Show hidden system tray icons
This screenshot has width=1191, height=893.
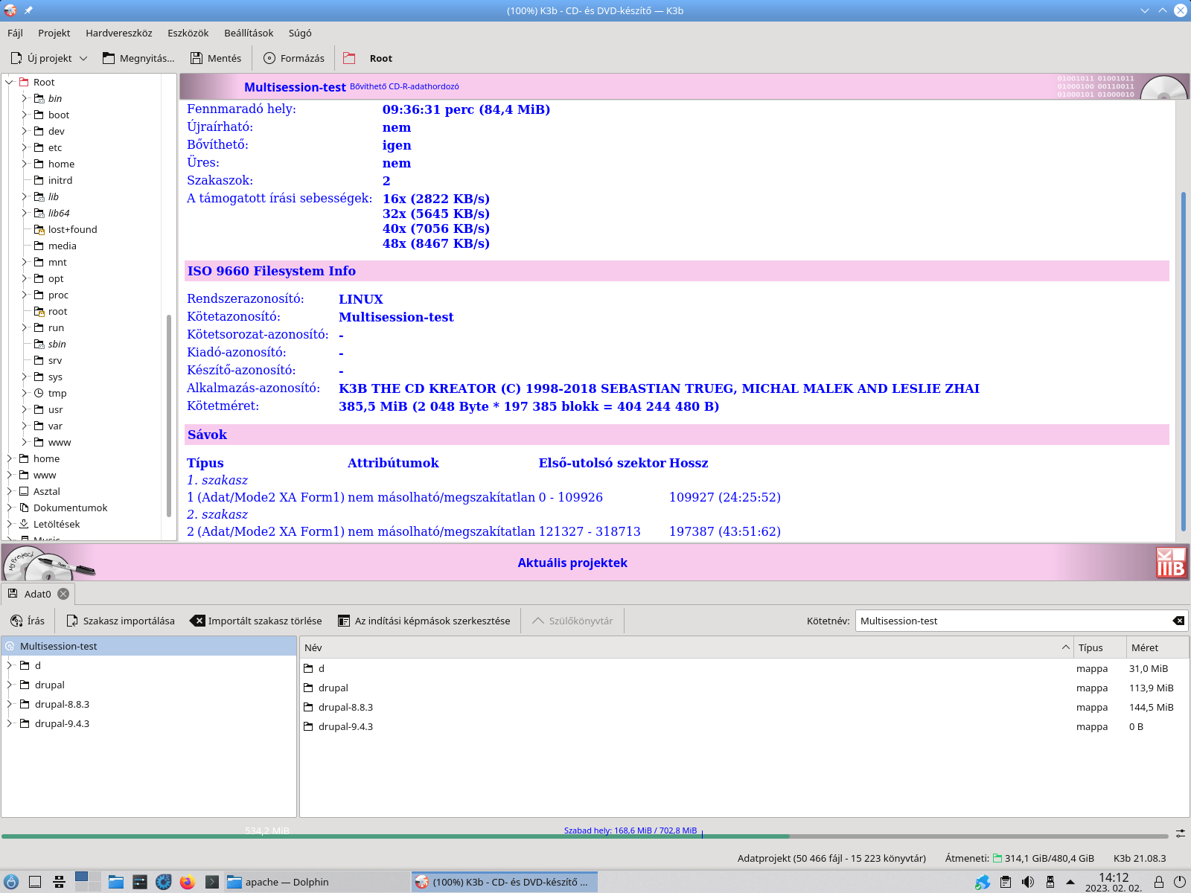coord(1070,882)
